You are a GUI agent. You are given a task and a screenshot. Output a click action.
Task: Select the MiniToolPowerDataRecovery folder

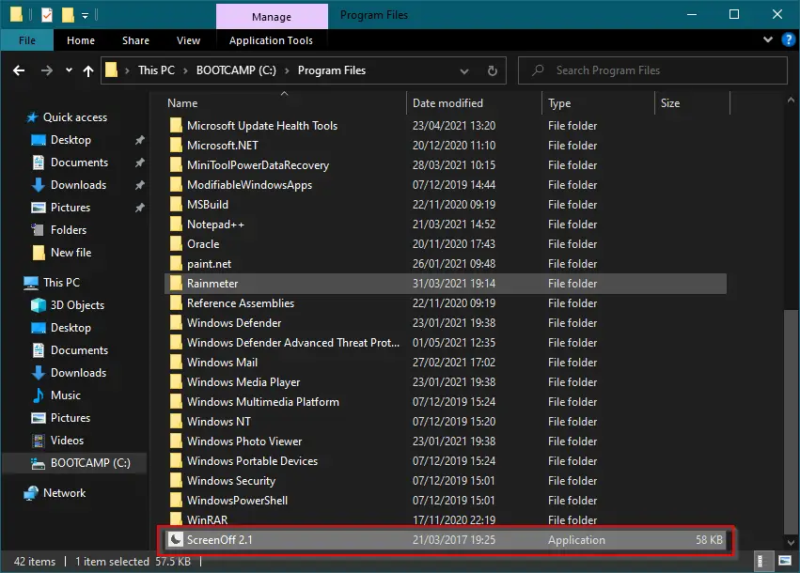pyautogui.click(x=446, y=165)
